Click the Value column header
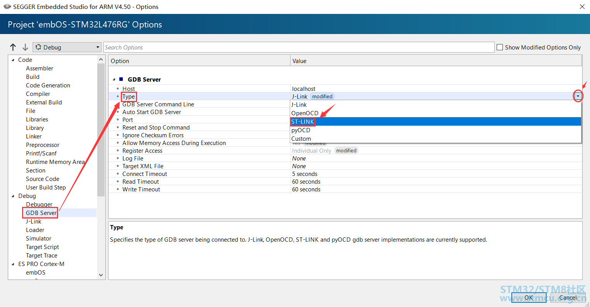This screenshot has width=590, height=307. point(436,61)
